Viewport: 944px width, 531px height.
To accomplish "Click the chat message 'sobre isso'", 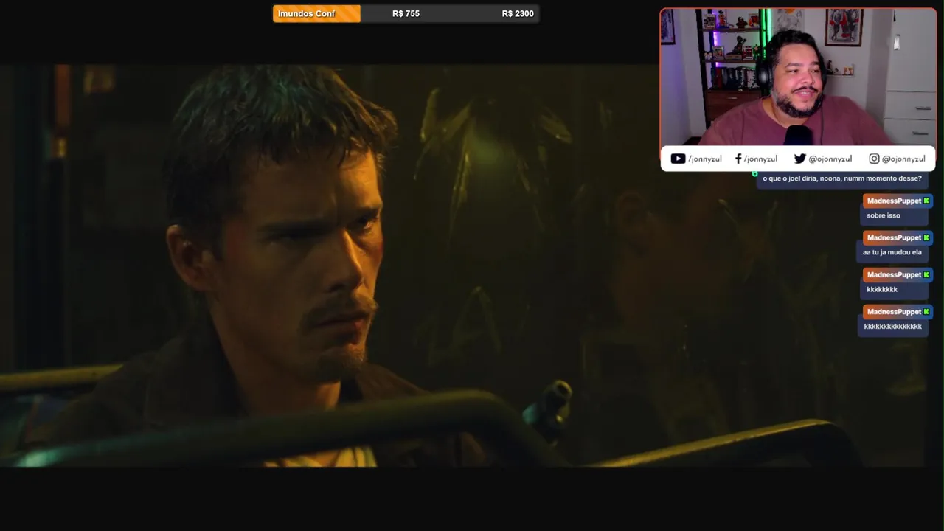I will (883, 215).
